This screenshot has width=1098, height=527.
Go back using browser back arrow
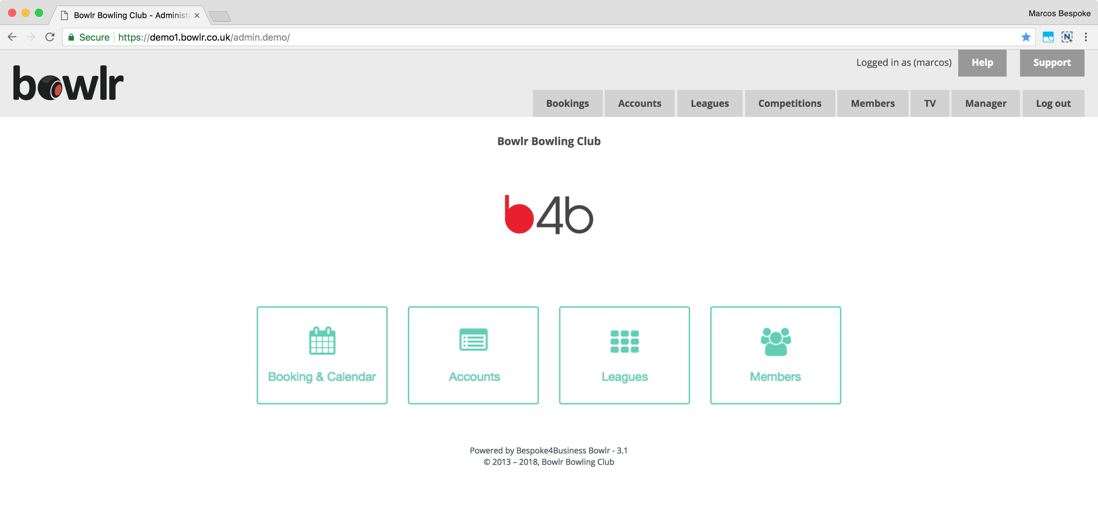coord(12,37)
